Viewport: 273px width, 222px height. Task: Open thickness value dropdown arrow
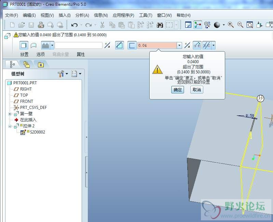click(x=179, y=45)
